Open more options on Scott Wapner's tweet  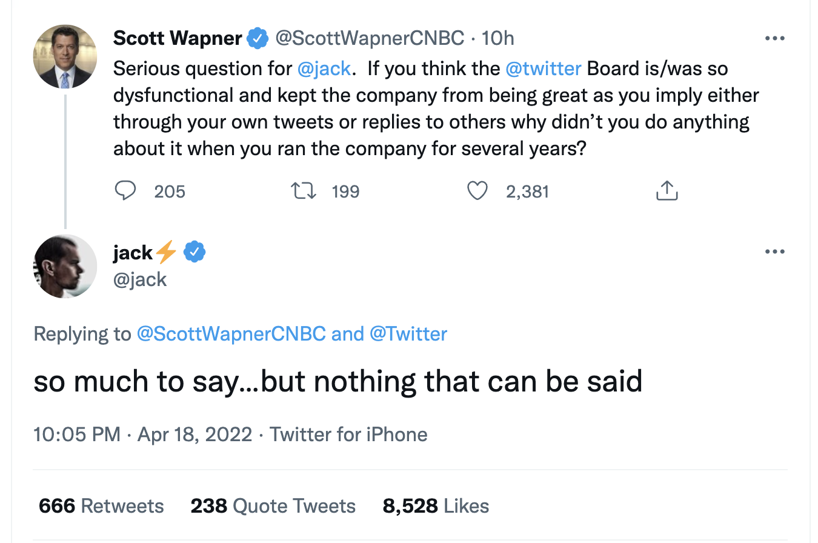pos(774,39)
